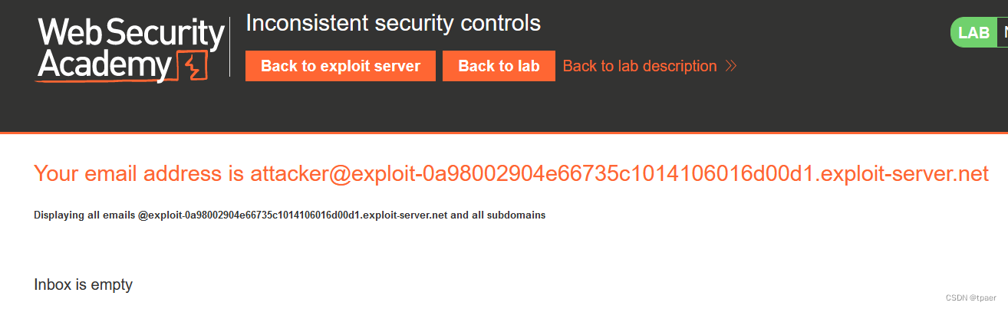
Task: Click the Web Security Academy logo
Action: point(130,50)
